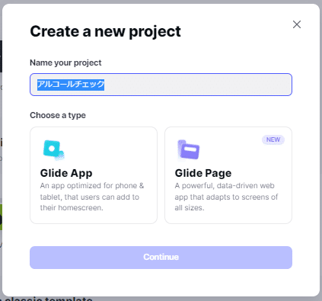Click the Continue button
Image resolution: width=322 pixels, height=301 pixels.
click(161, 258)
